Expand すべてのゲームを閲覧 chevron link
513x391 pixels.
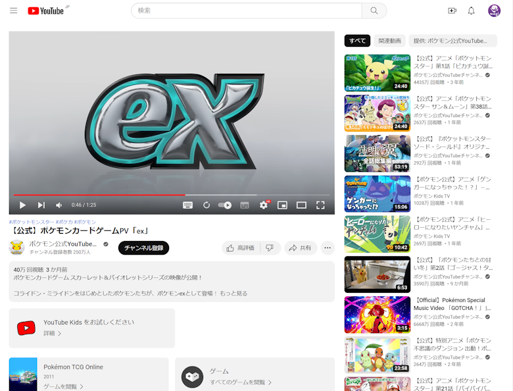click(x=240, y=382)
